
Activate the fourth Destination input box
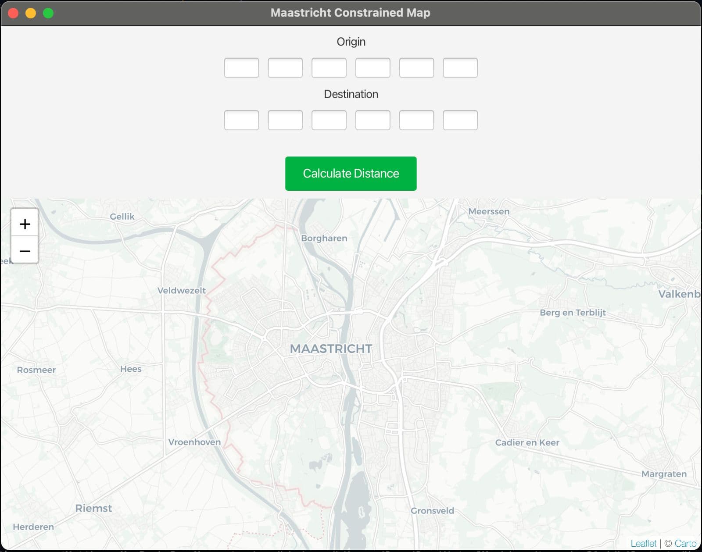[372, 120]
